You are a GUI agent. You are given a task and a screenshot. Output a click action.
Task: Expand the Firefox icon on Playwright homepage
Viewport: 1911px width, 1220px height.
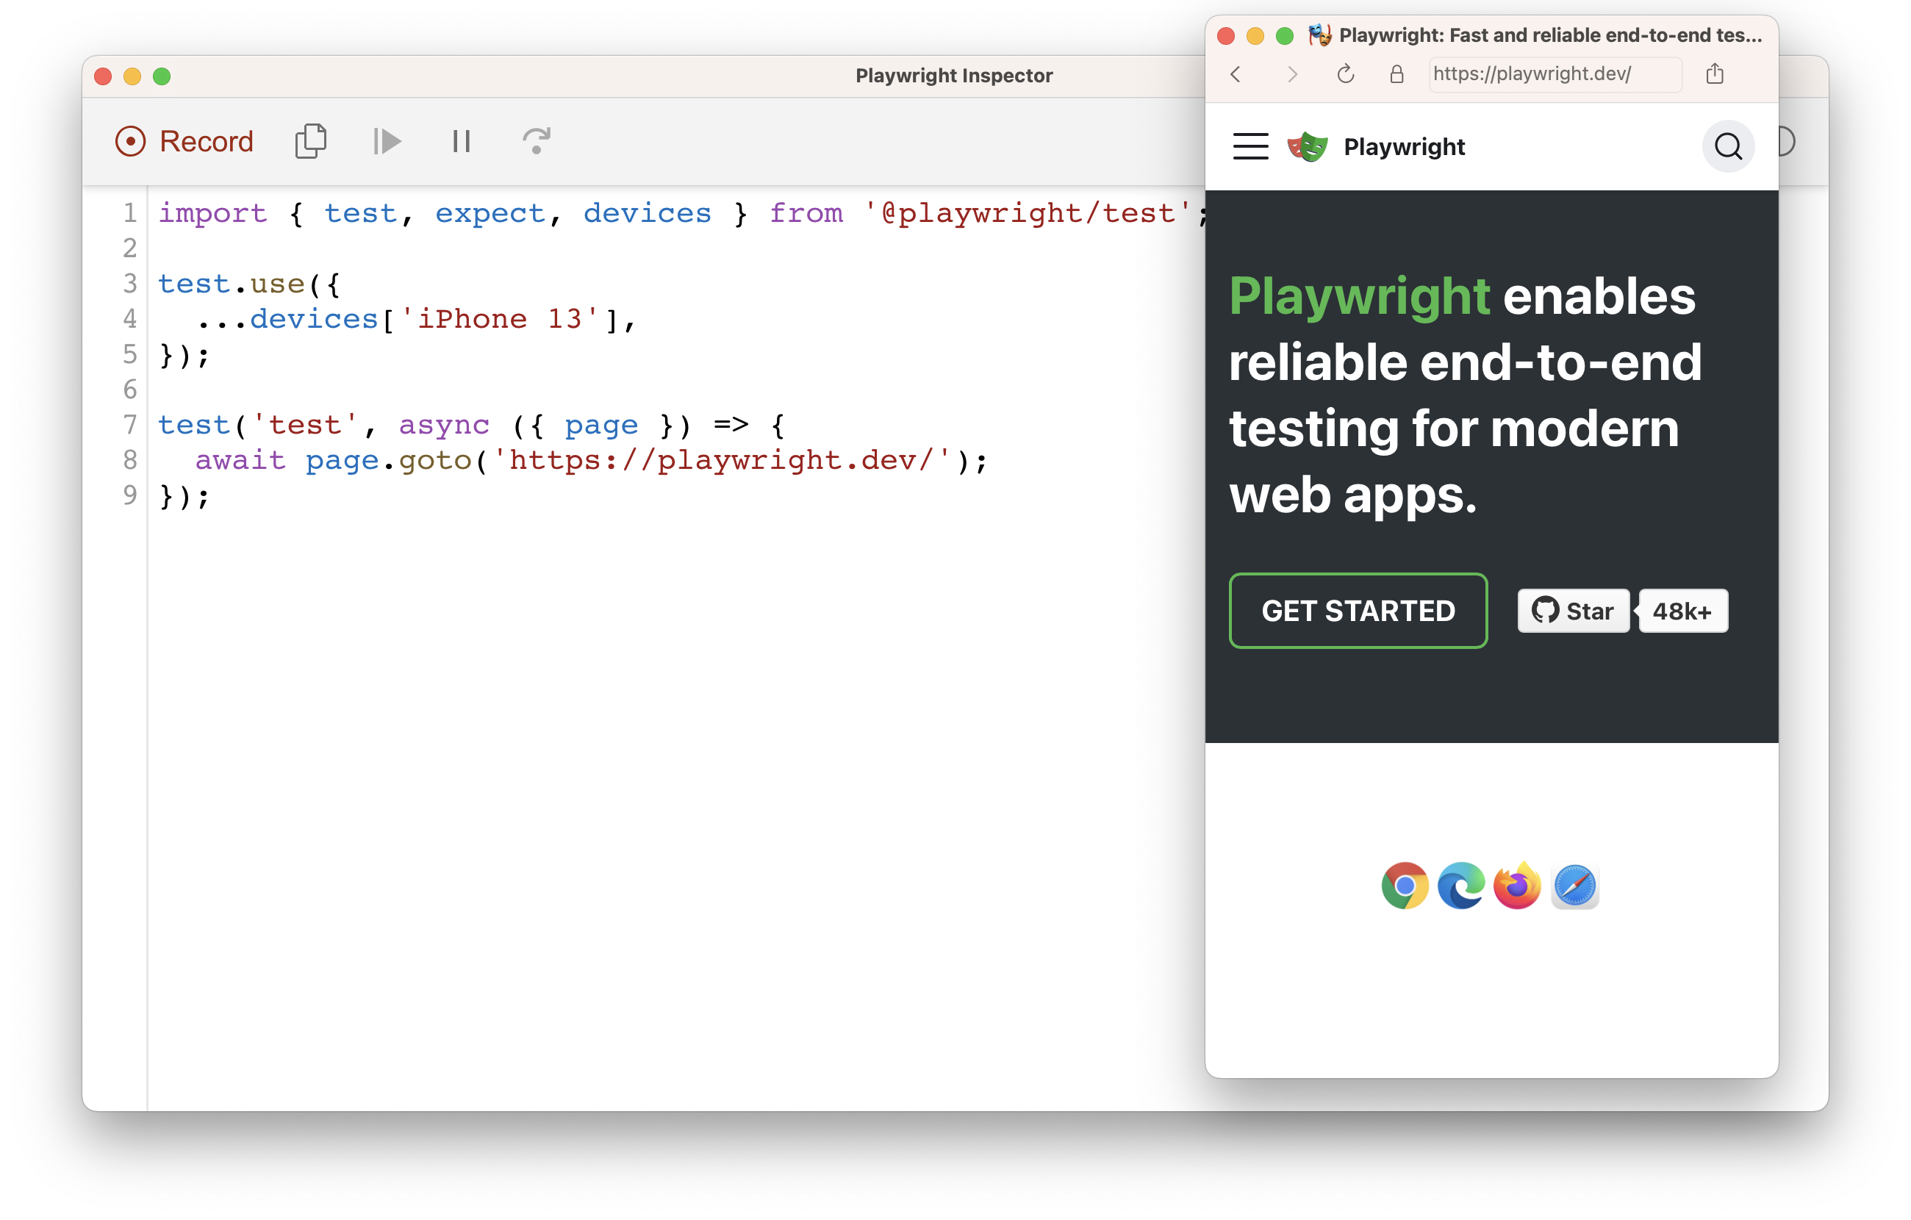pyautogui.click(x=1517, y=884)
